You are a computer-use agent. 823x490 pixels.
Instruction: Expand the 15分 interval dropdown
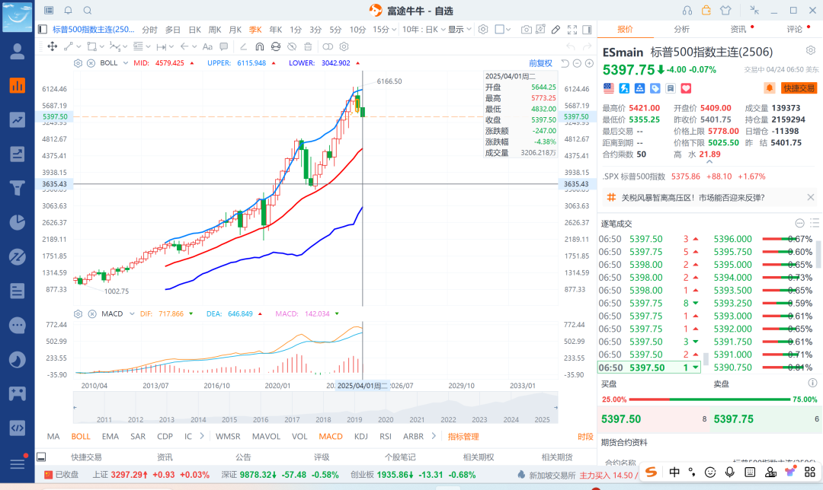(385, 30)
